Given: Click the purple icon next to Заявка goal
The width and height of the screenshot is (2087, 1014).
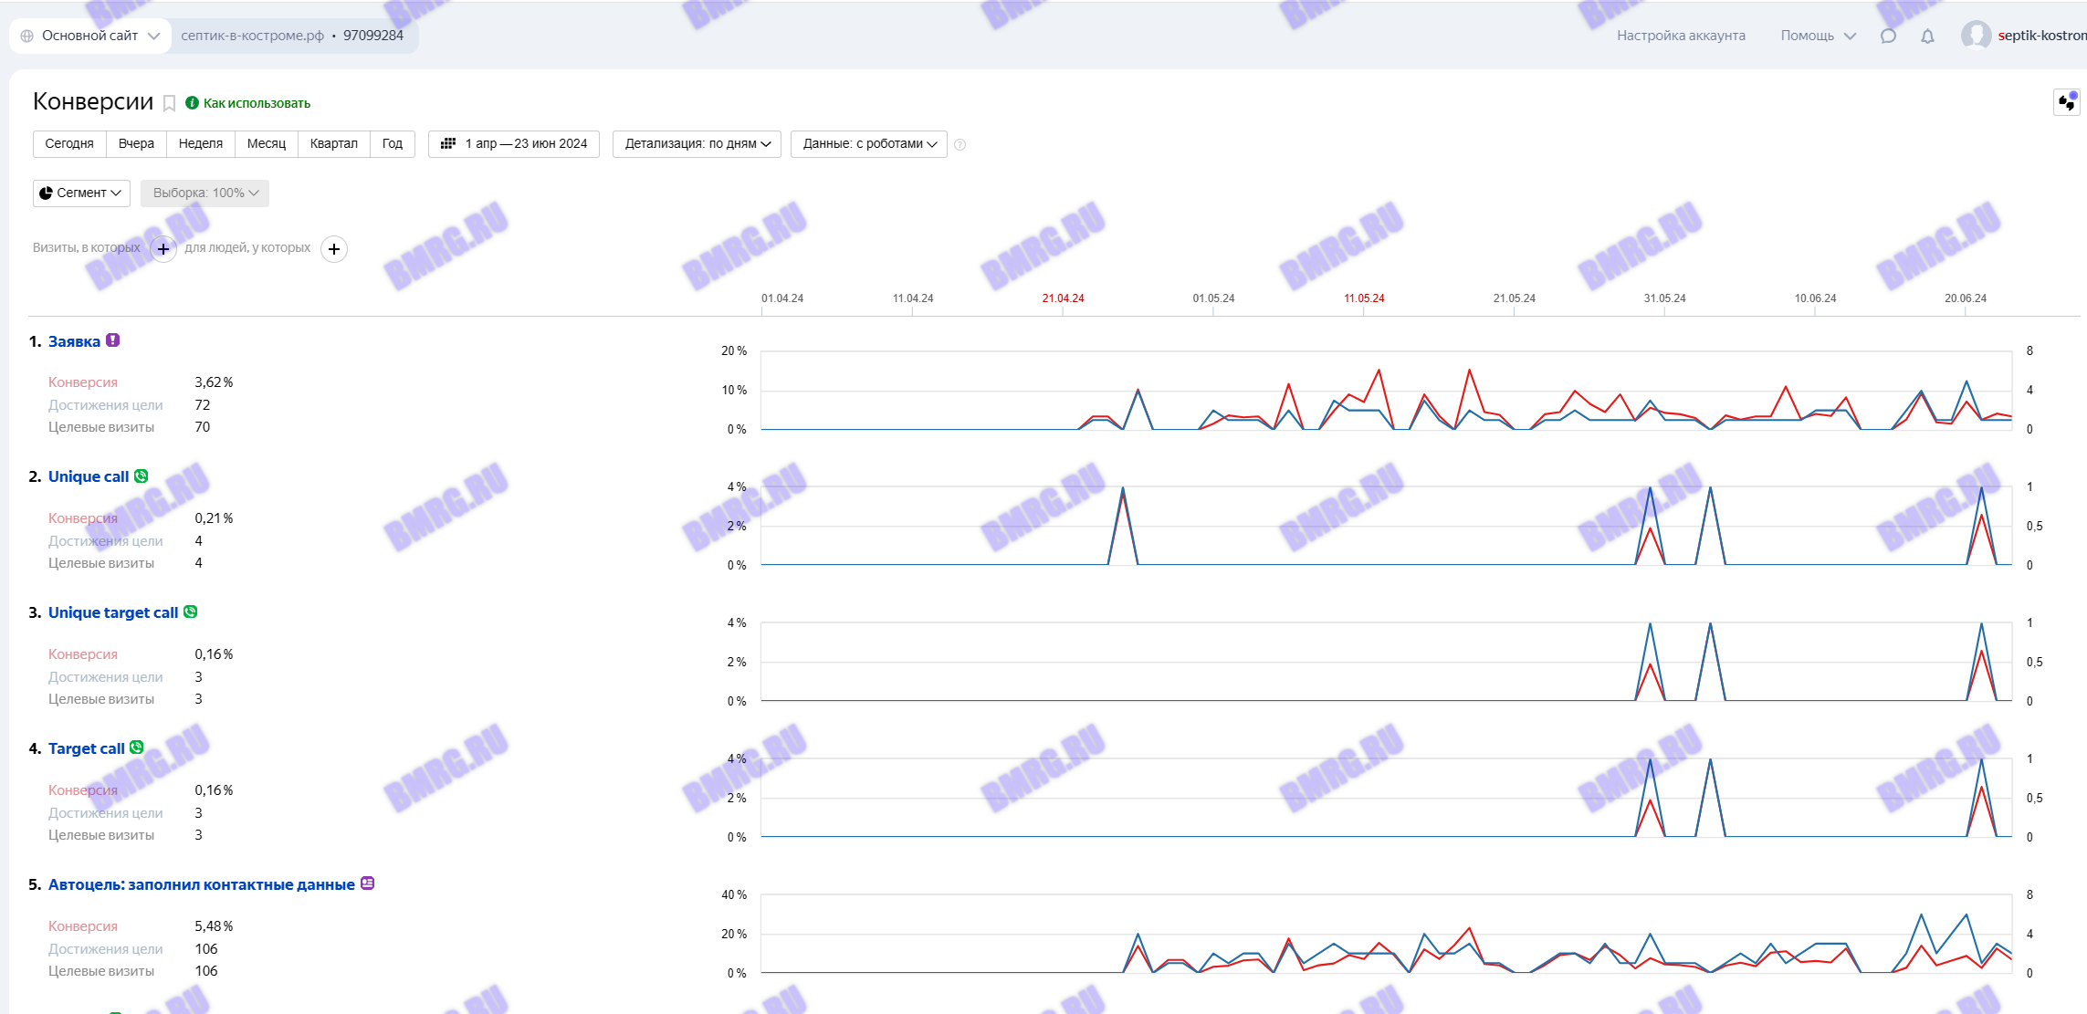Looking at the screenshot, I should point(113,340).
